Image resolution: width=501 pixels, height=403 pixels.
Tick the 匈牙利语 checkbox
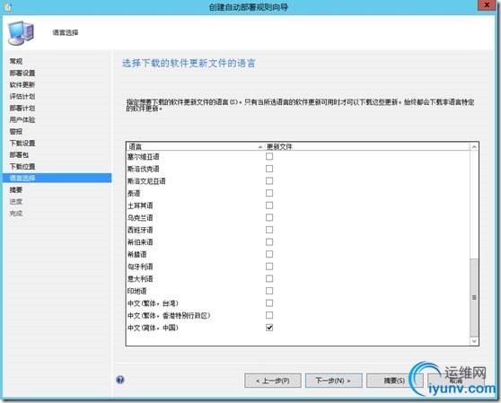(x=269, y=267)
